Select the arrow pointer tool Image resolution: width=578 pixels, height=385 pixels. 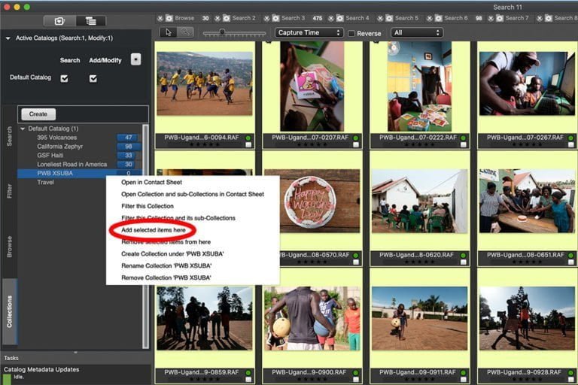(169, 32)
